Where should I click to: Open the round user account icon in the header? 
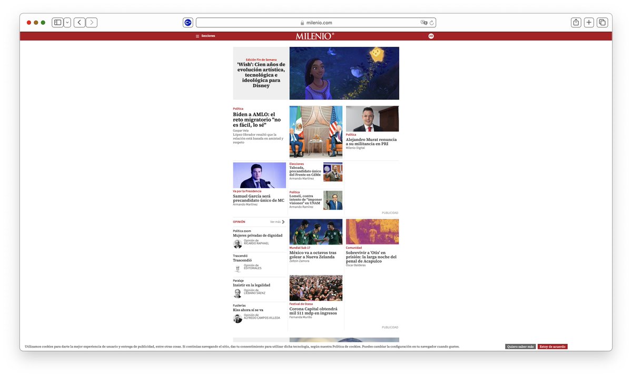431,36
